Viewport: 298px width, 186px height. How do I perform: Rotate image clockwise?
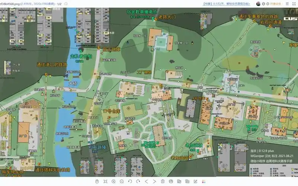[x=138, y=182]
